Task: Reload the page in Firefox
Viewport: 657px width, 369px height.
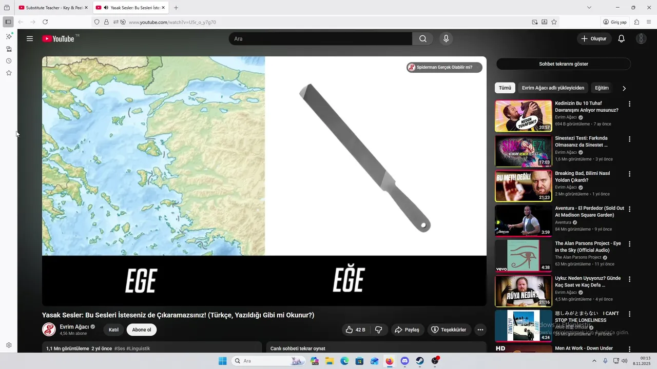Action: point(45,22)
